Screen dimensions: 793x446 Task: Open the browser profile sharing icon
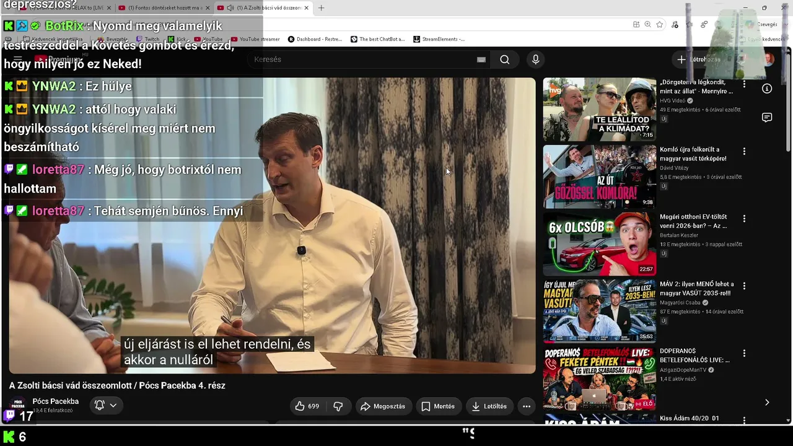pos(704,24)
